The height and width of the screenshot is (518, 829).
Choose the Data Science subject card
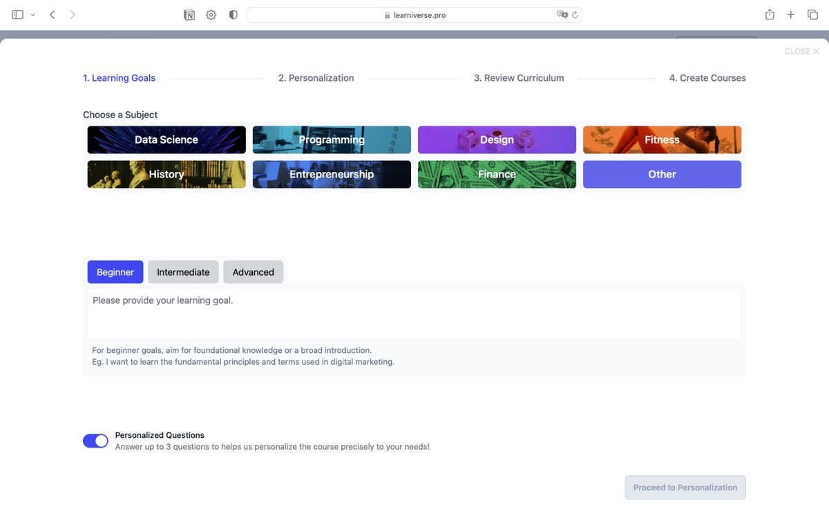click(166, 140)
